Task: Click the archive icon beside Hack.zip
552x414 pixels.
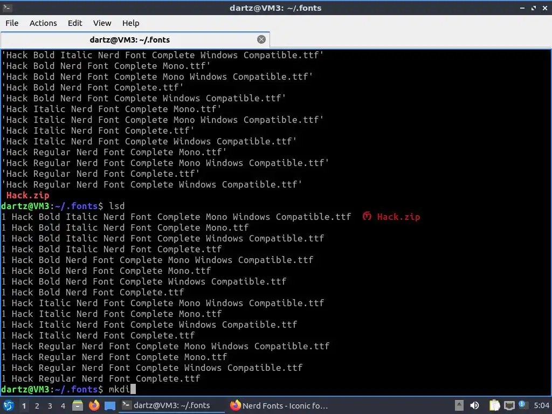Action: point(367,216)
